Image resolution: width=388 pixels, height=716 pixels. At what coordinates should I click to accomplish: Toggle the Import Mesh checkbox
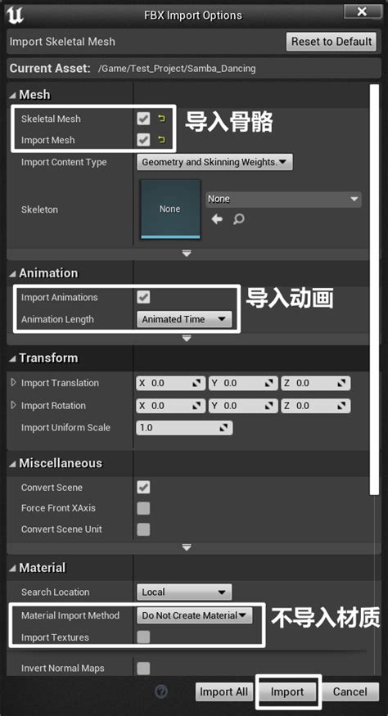(x=143, y=140)
